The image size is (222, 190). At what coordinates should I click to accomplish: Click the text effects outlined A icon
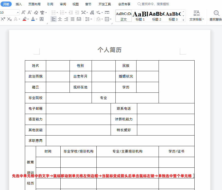15,19
